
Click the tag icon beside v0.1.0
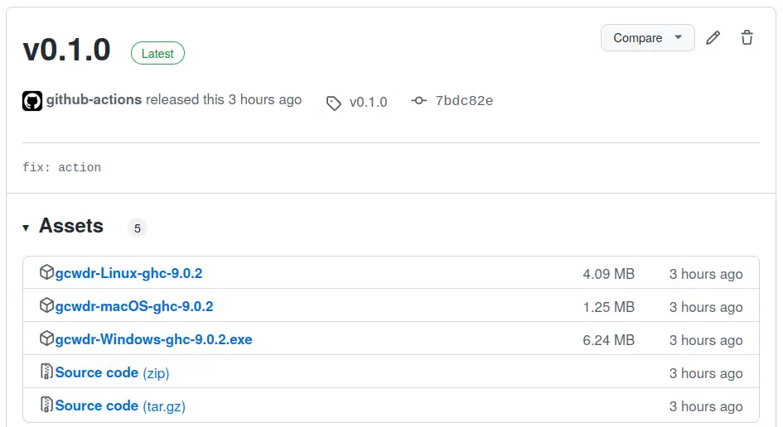[334, 103]
